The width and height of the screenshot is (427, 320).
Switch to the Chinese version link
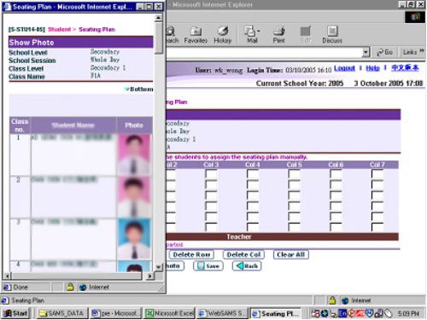[x=405, y=67]
